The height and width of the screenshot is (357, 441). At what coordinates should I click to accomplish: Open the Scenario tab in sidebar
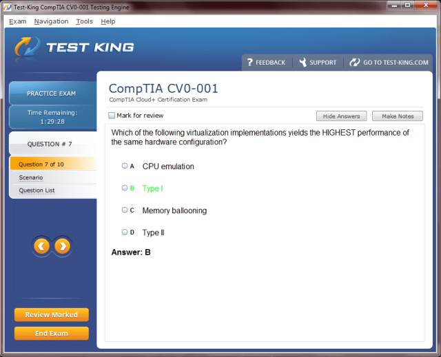30,177
